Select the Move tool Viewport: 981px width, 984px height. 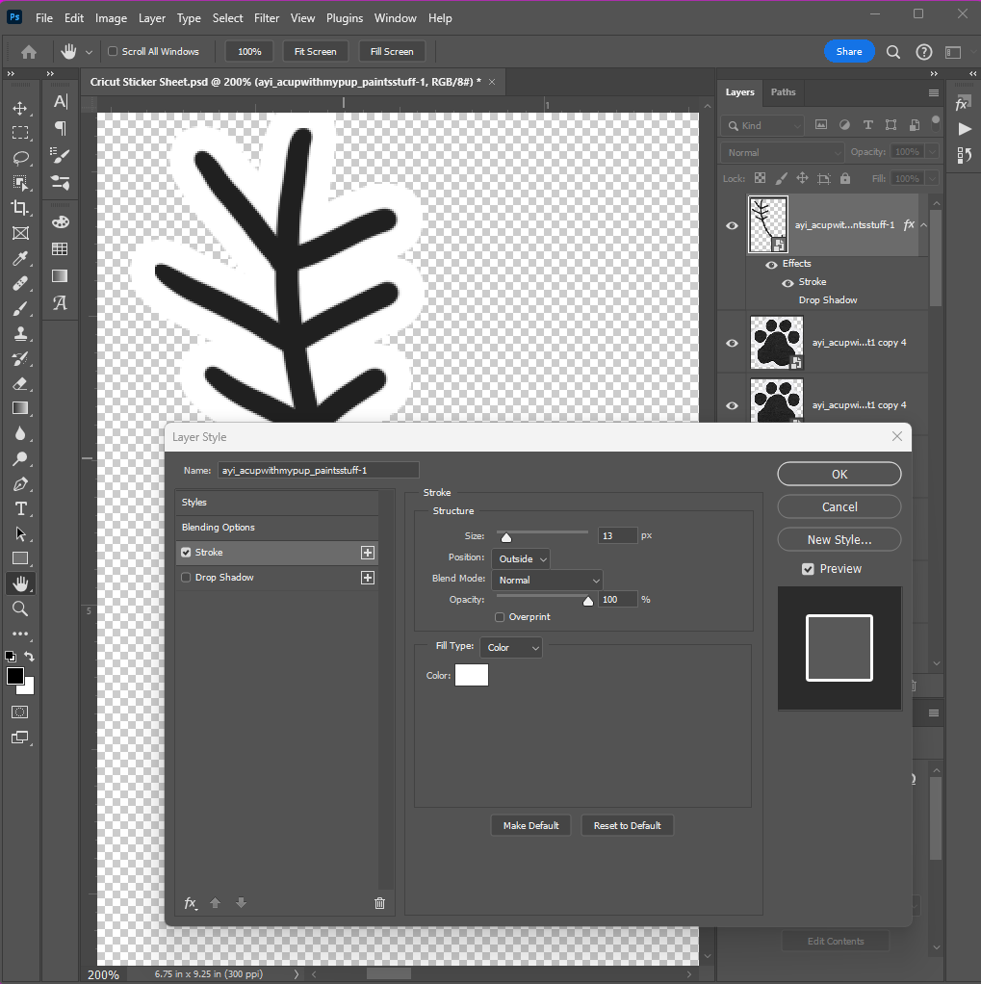(20, 108)
